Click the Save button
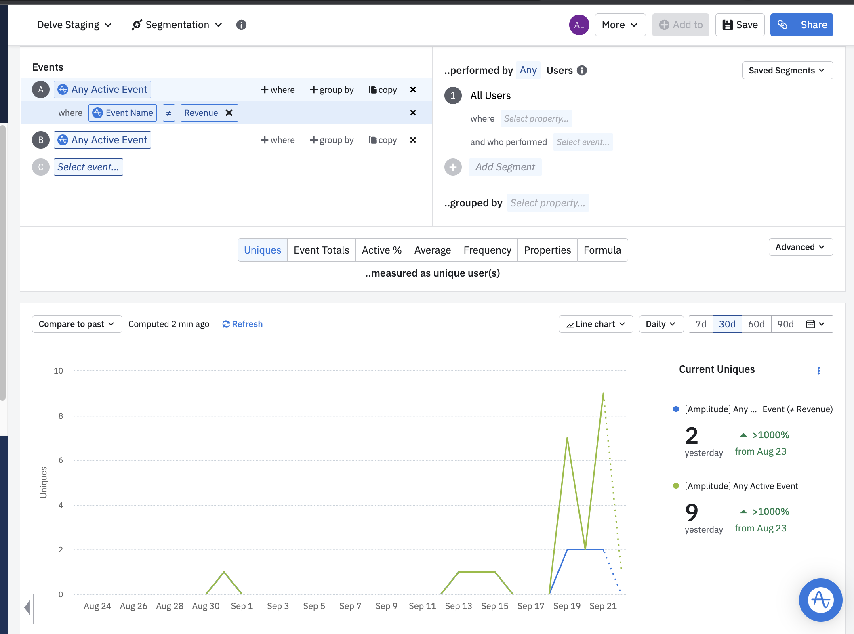This screenshot has height=634, width=854. click(740, 25)
